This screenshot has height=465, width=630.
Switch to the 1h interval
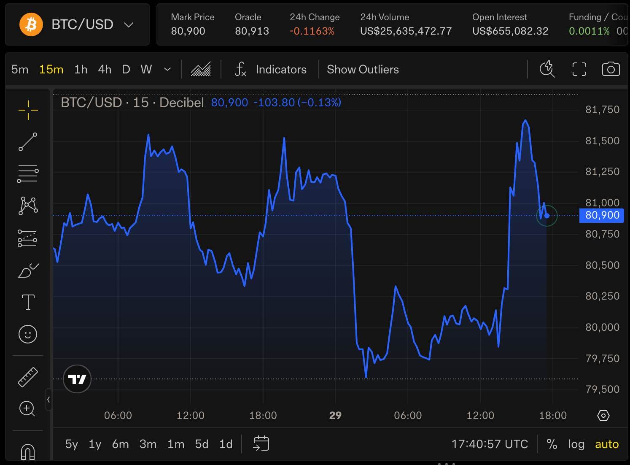(x=81, y=69)
